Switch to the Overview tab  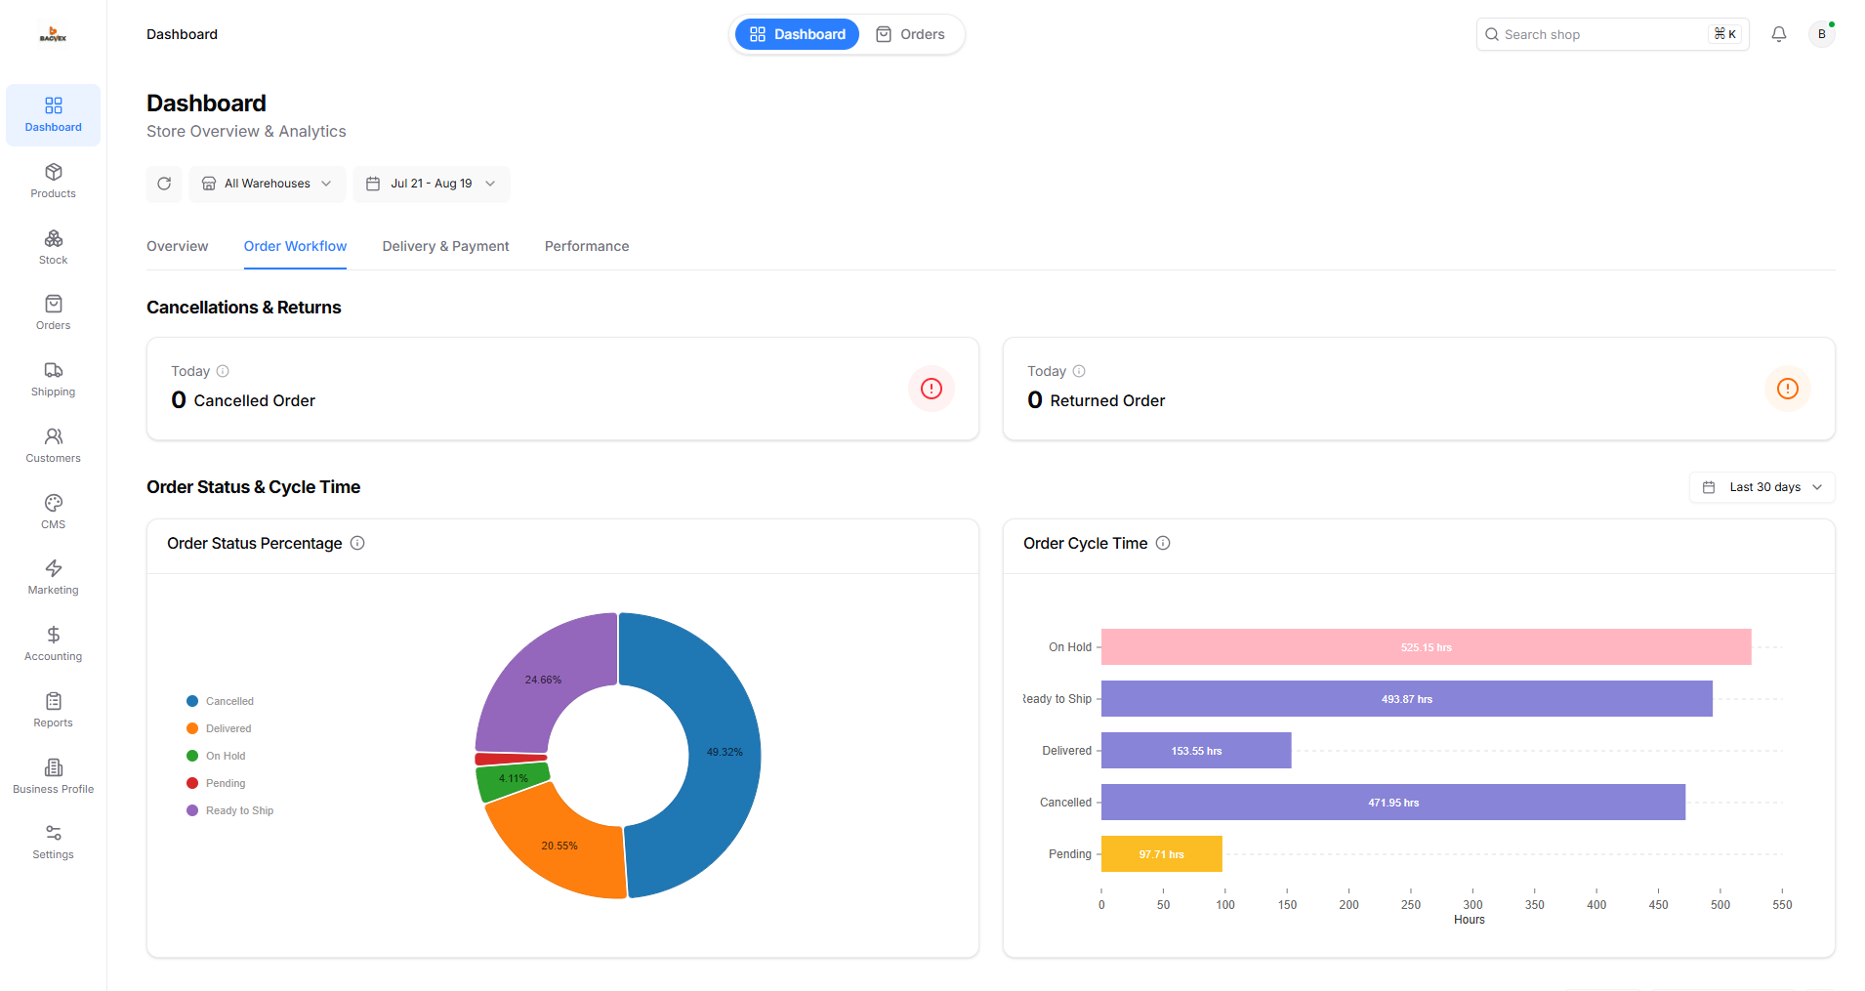click(x=178, y=246)
